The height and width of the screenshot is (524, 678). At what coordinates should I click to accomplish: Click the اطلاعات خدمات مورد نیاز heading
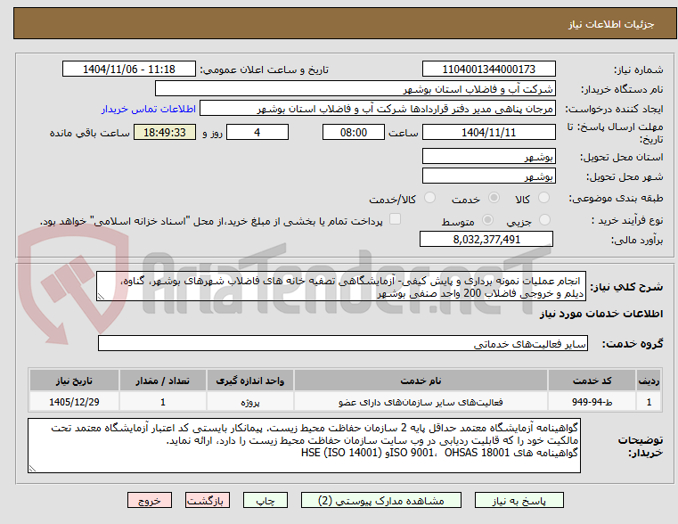point(601,314)
